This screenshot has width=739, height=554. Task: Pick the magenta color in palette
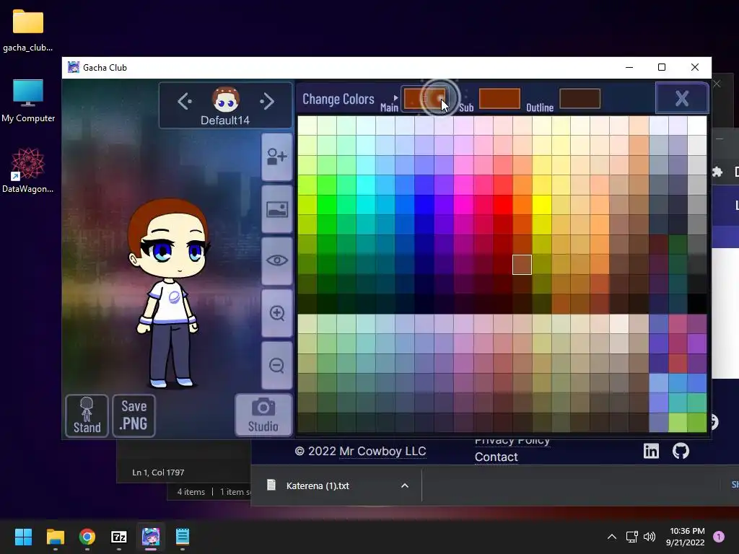tap(463, 205)
